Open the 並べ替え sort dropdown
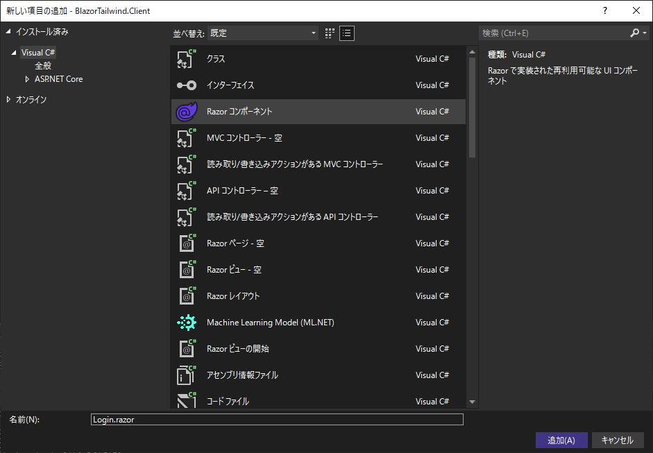 click(263, 33)
